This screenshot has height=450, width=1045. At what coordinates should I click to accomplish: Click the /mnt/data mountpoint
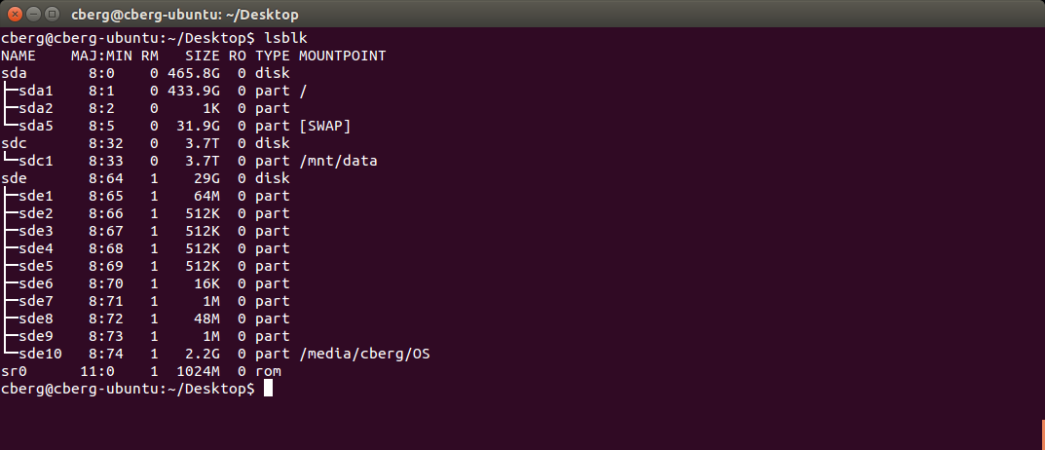pos(338,161)
